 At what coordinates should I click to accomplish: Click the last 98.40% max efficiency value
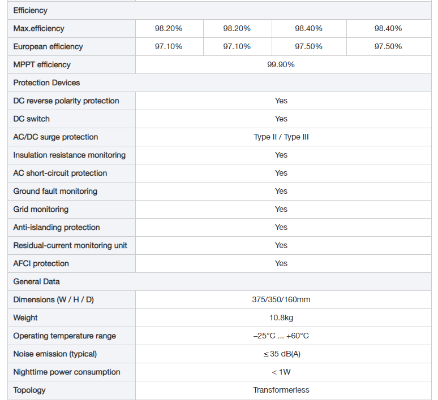pos(388,28)
